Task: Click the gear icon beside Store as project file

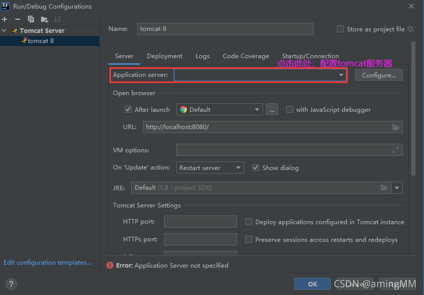Action: (410, 29)
